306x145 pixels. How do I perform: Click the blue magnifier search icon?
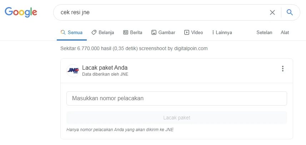(290, 12)
